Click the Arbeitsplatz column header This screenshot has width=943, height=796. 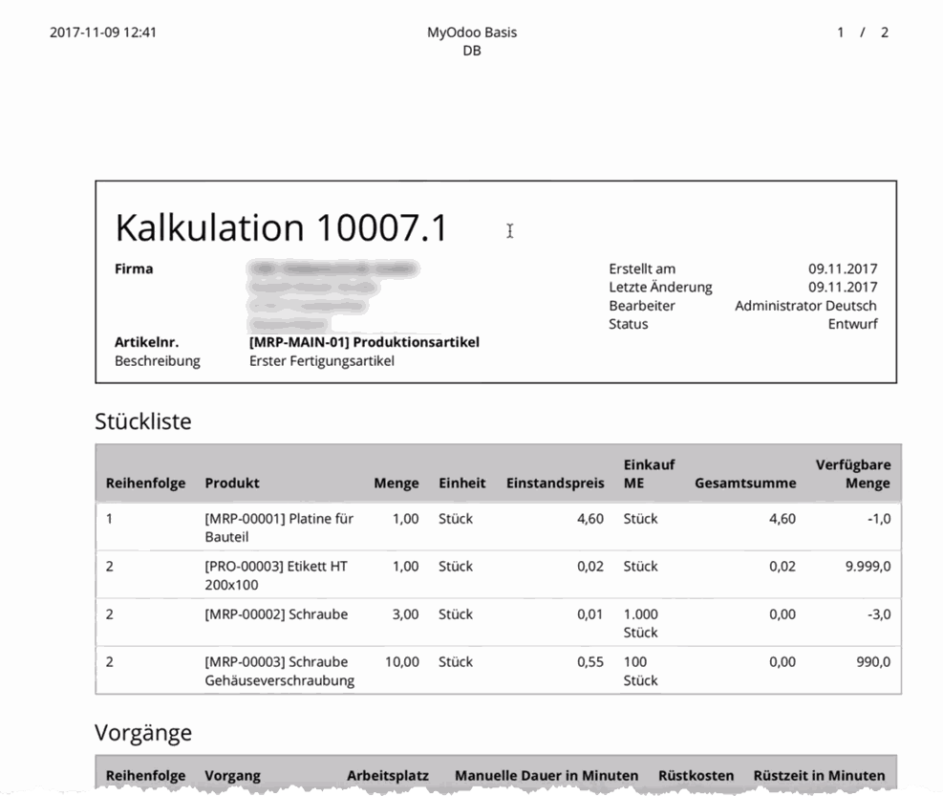click(387, 776)
